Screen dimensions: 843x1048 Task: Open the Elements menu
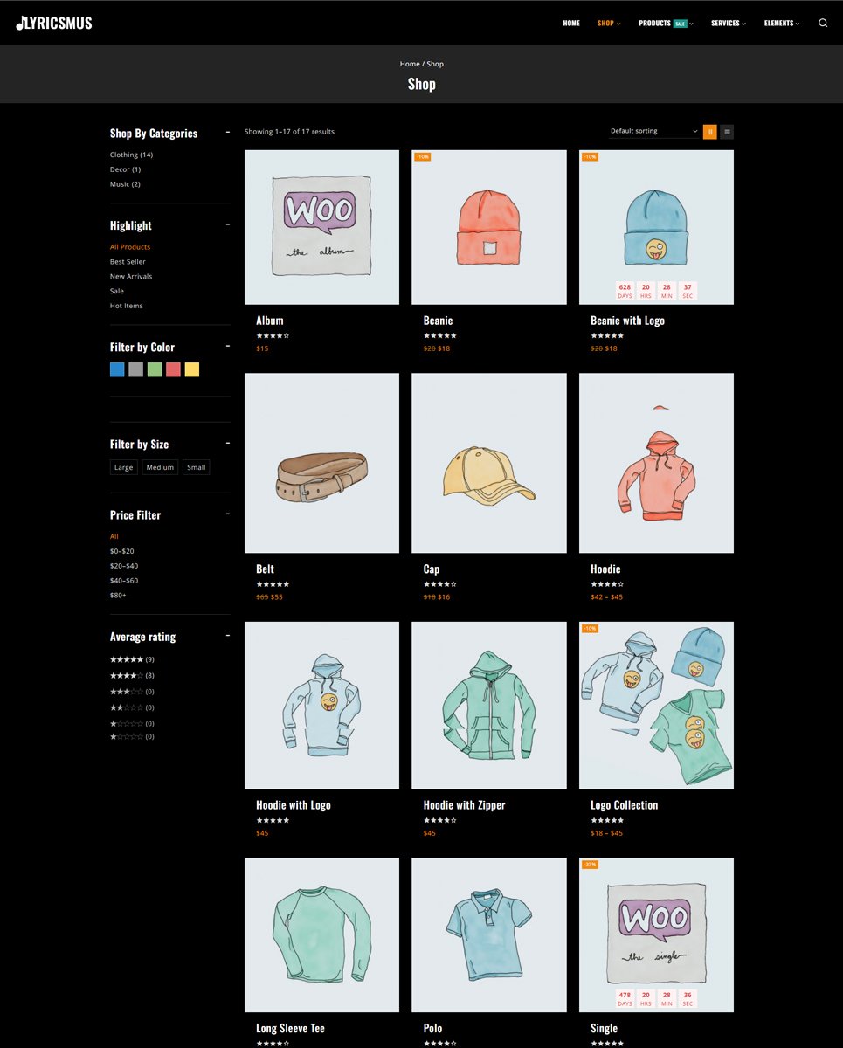[x=782, y=24]
